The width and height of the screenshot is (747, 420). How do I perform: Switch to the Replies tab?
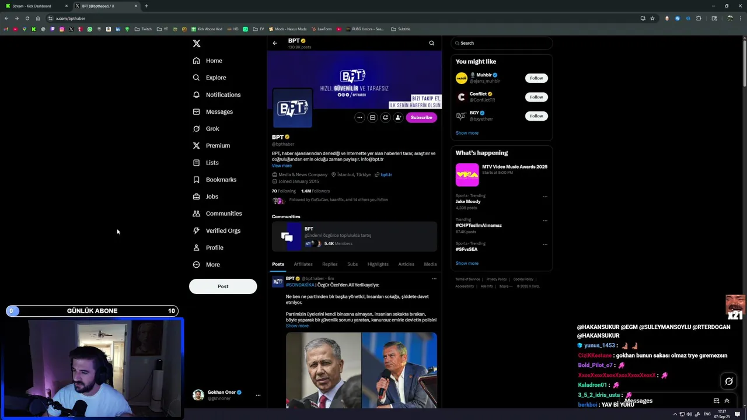[330, 264]
